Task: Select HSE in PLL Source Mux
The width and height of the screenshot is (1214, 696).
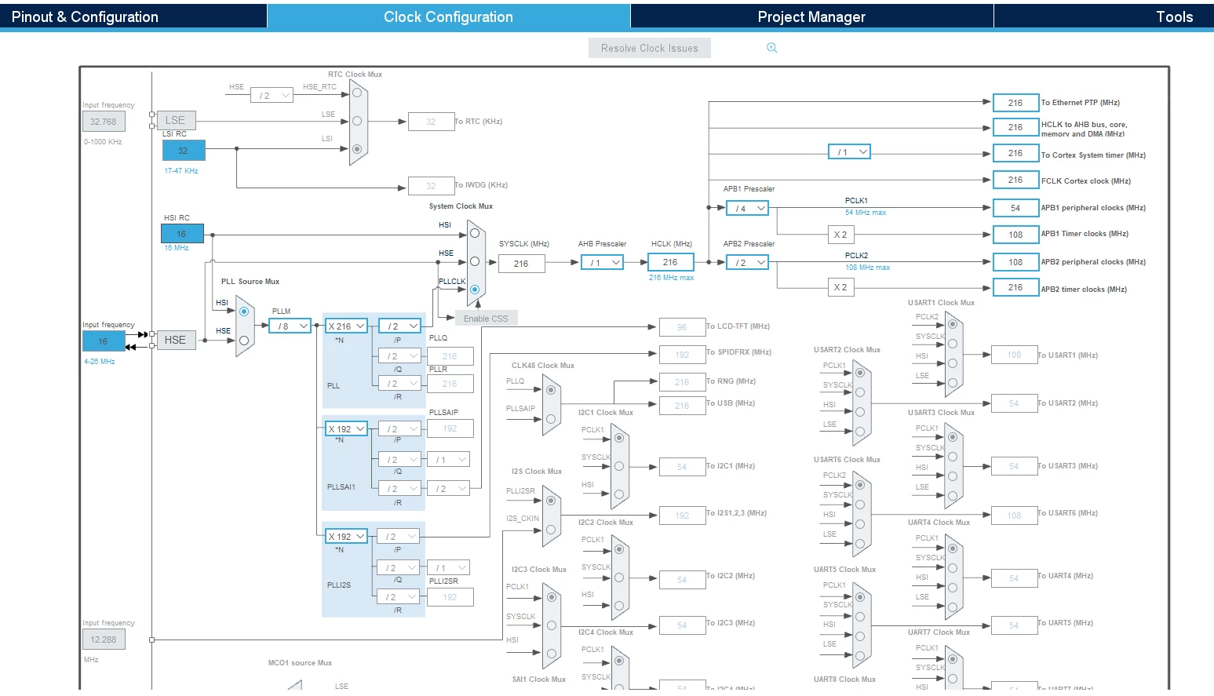Action: (244, 341)
